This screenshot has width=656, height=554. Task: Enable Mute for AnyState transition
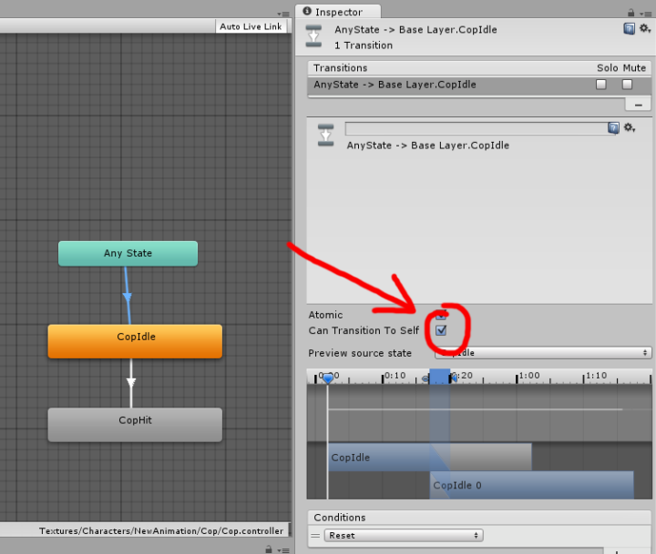(627, 85)
